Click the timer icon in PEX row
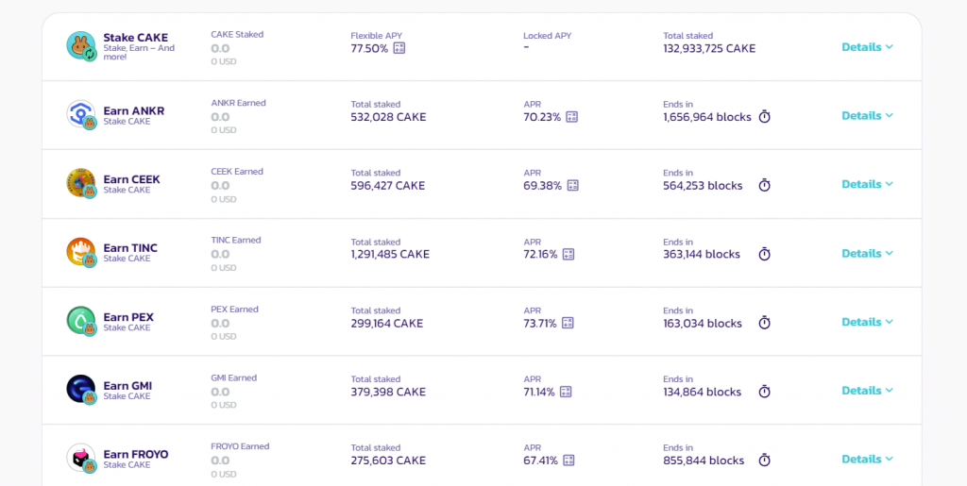This screenshot has width=967, height=486. click(x=764, y=322)
